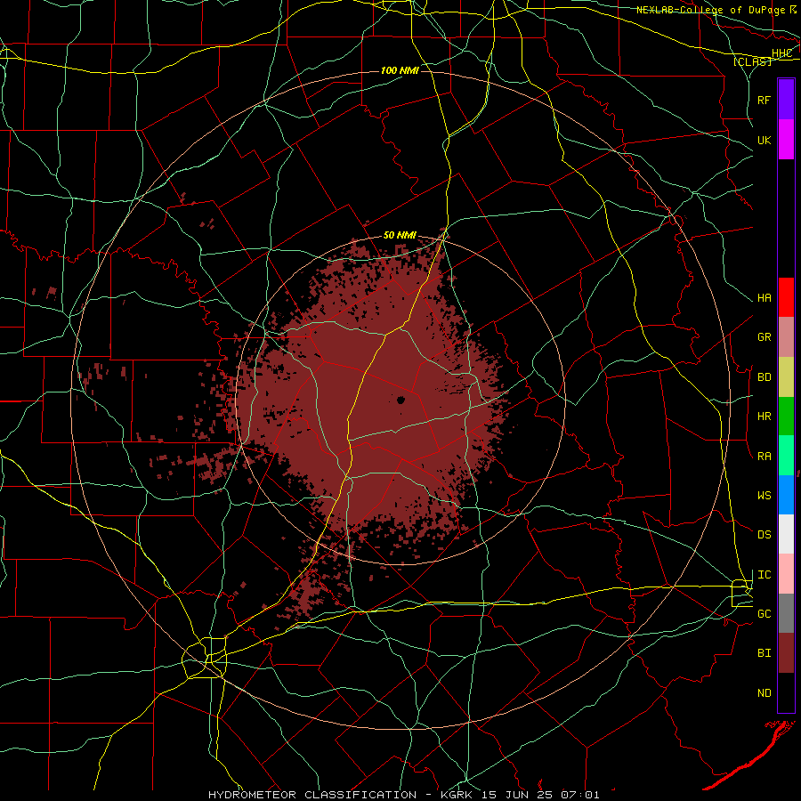The image size is (801, 801).
Task: Click the RA rain color swatch
Action: pos(786,456)
